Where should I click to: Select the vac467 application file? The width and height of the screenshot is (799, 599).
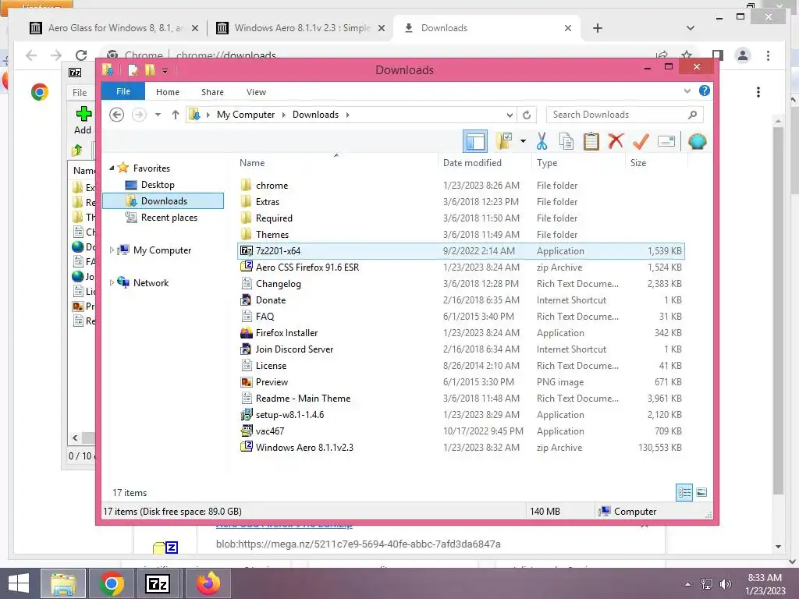[460, 431]
